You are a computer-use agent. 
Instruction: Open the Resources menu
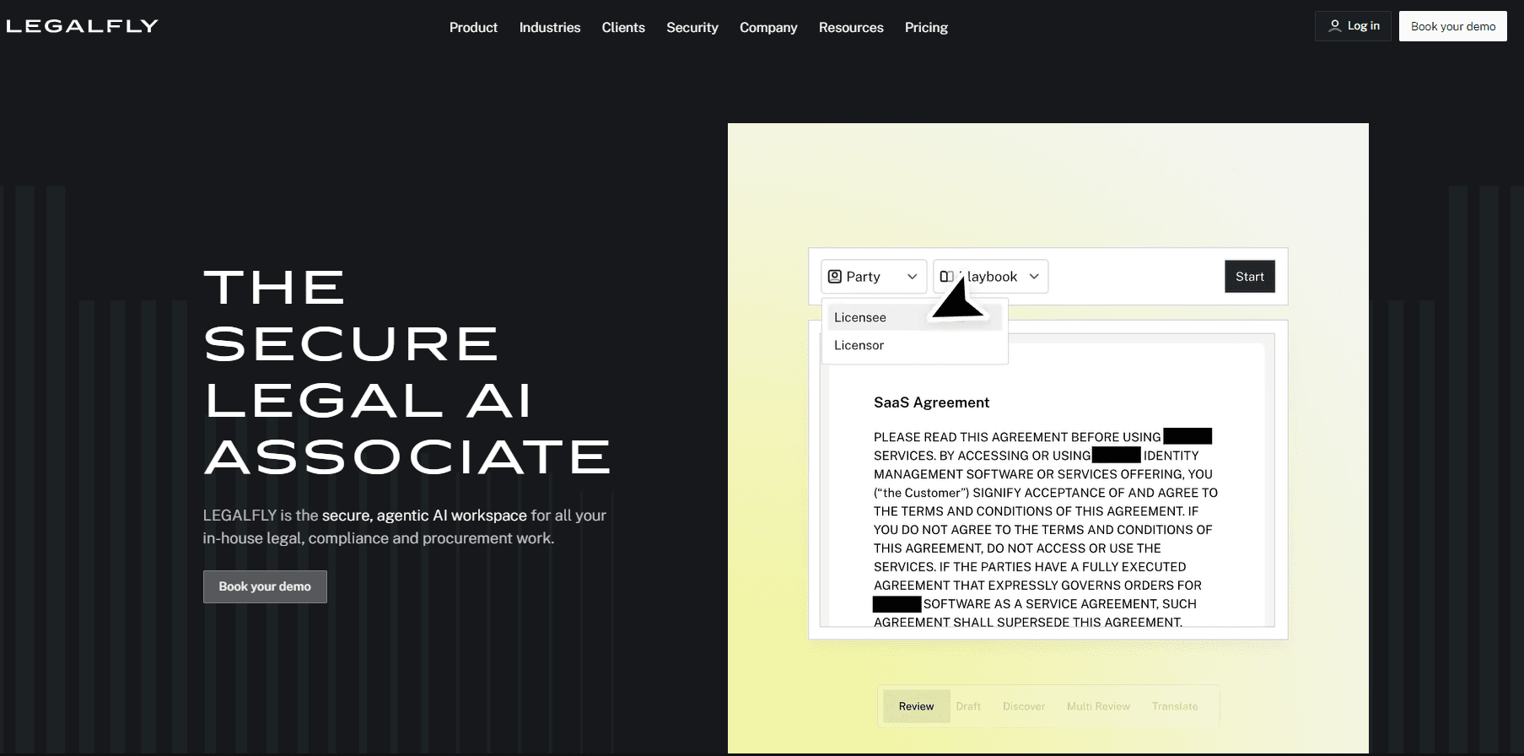pos(851,27)
